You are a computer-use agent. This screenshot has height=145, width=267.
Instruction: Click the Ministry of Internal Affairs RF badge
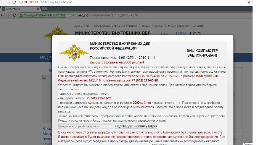click(42, 15)
